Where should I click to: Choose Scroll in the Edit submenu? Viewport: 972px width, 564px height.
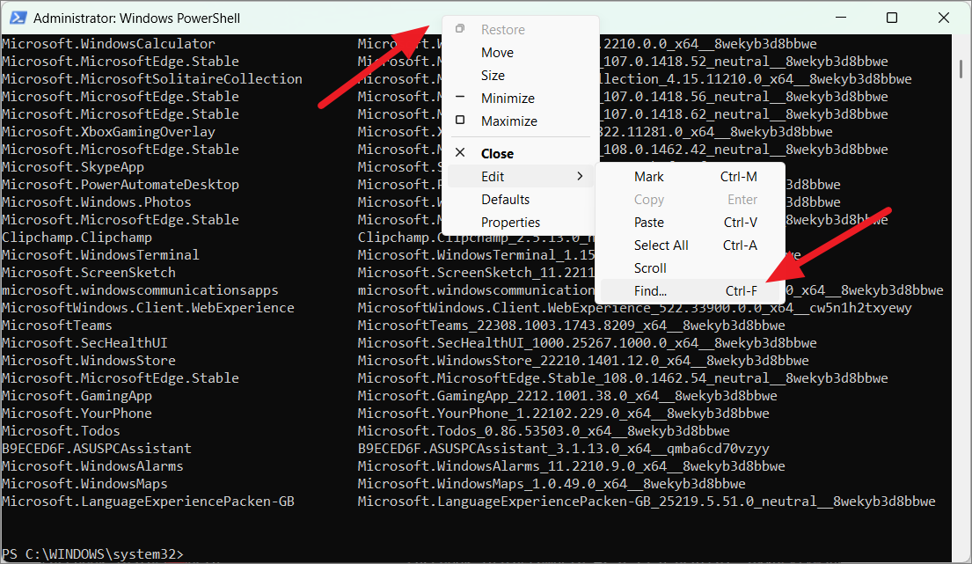click(x=690, y=268)
